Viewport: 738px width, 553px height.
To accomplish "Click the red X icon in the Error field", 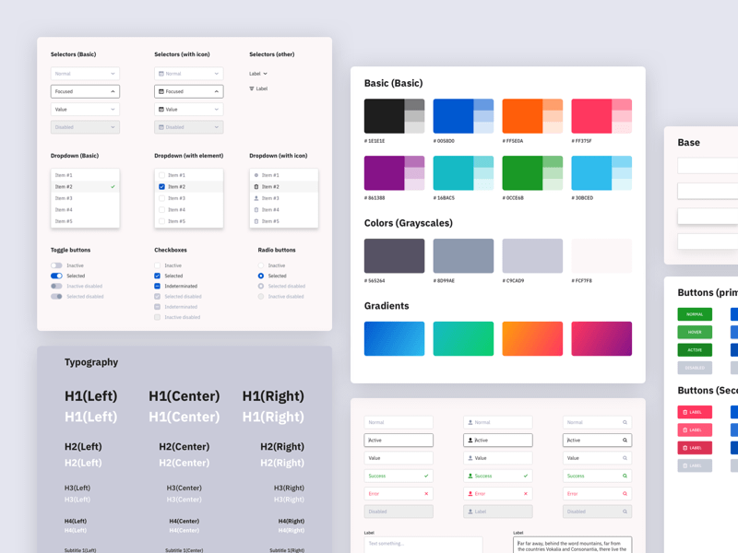I will pyautogui.click(x=426, y=494).
